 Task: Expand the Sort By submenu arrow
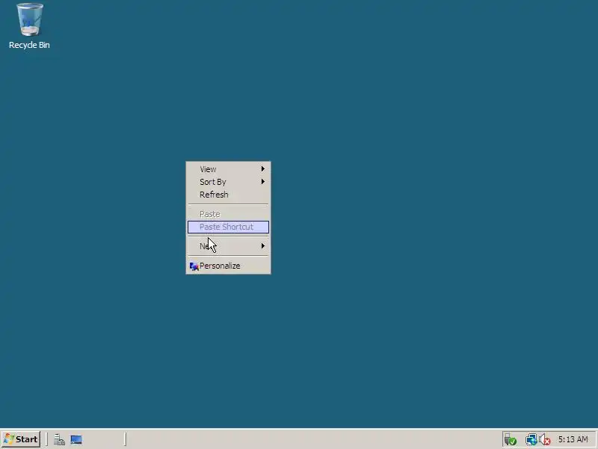(263, 182)
